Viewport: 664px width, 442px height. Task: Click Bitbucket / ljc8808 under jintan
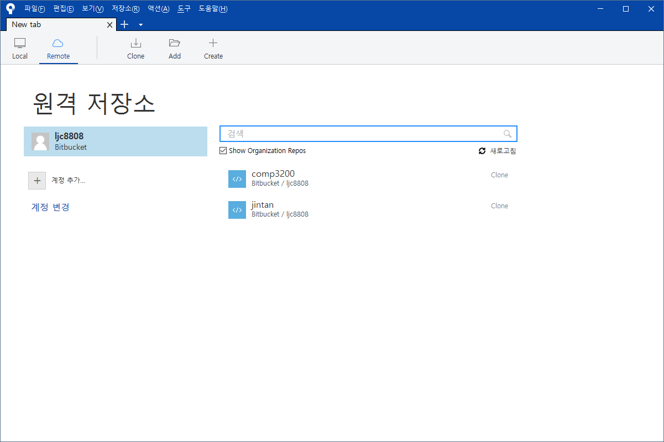coord(280,214)
